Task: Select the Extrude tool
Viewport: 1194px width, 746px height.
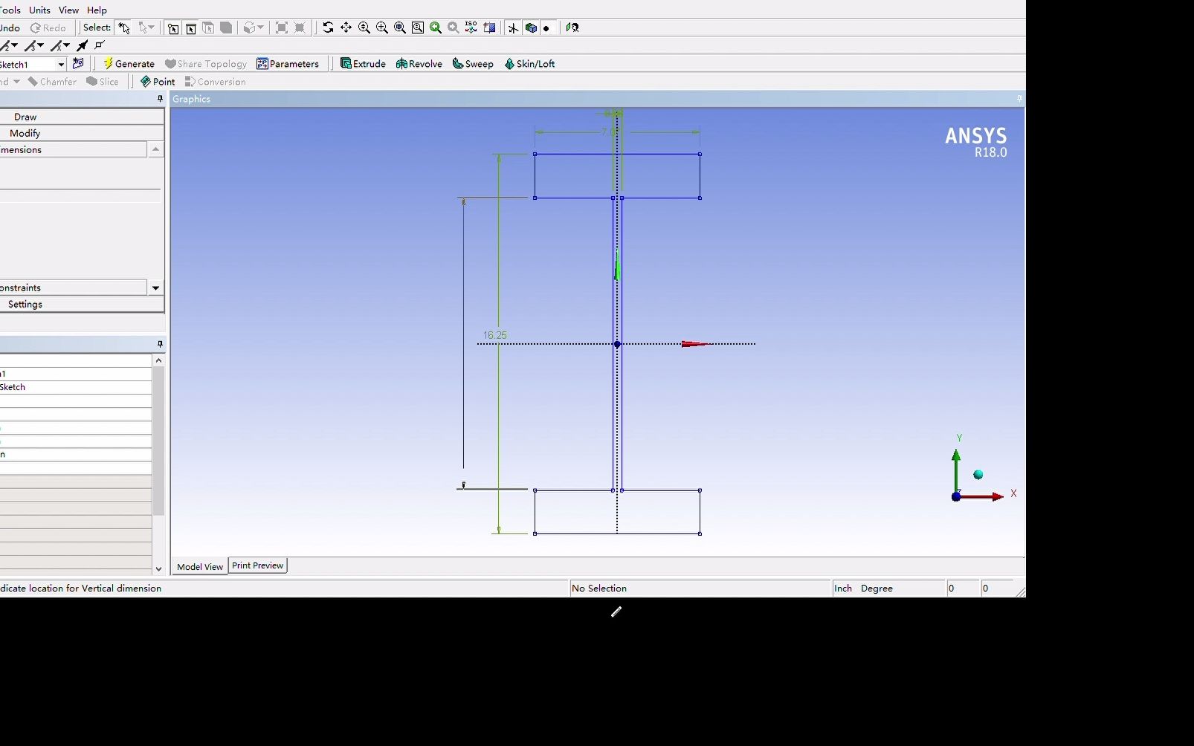Action: click(362, 64)
